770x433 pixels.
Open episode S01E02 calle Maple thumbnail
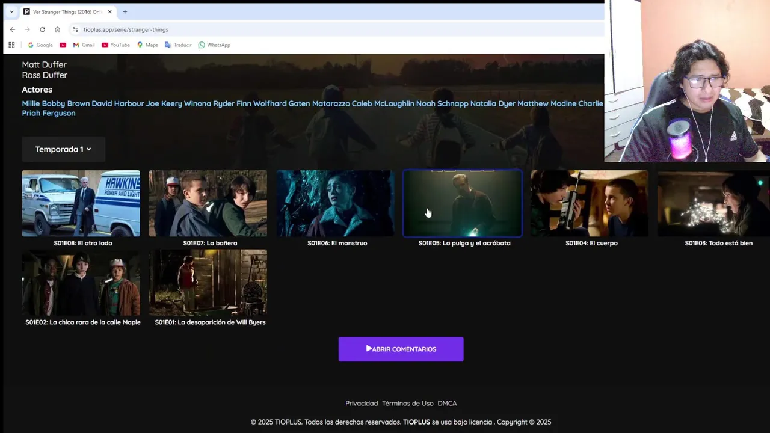coord(81,283)
